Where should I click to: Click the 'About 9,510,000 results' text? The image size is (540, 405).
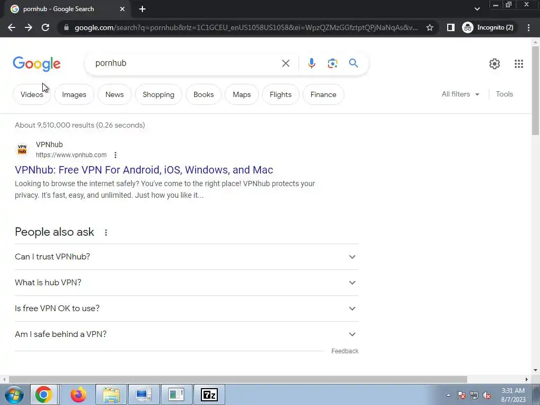coord(80,125)
